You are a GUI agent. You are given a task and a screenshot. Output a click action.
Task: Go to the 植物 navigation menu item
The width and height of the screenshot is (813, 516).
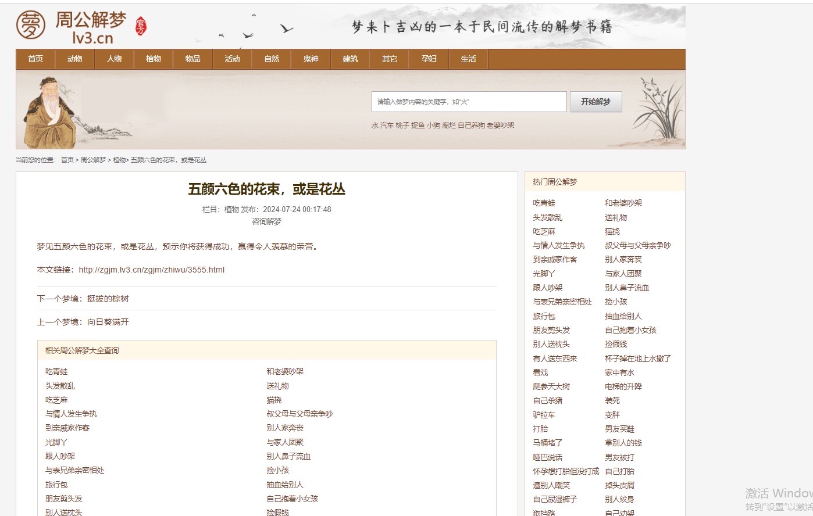pyautogui.click(x=154, y=59)
